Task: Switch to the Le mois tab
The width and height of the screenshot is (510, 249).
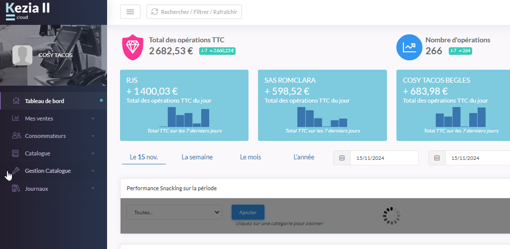Action: (x=251, y=157)
